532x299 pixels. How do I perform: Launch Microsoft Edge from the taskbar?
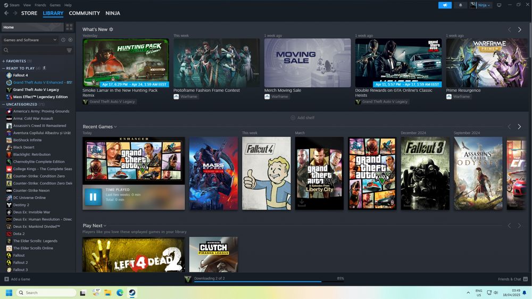click(120, 293)
